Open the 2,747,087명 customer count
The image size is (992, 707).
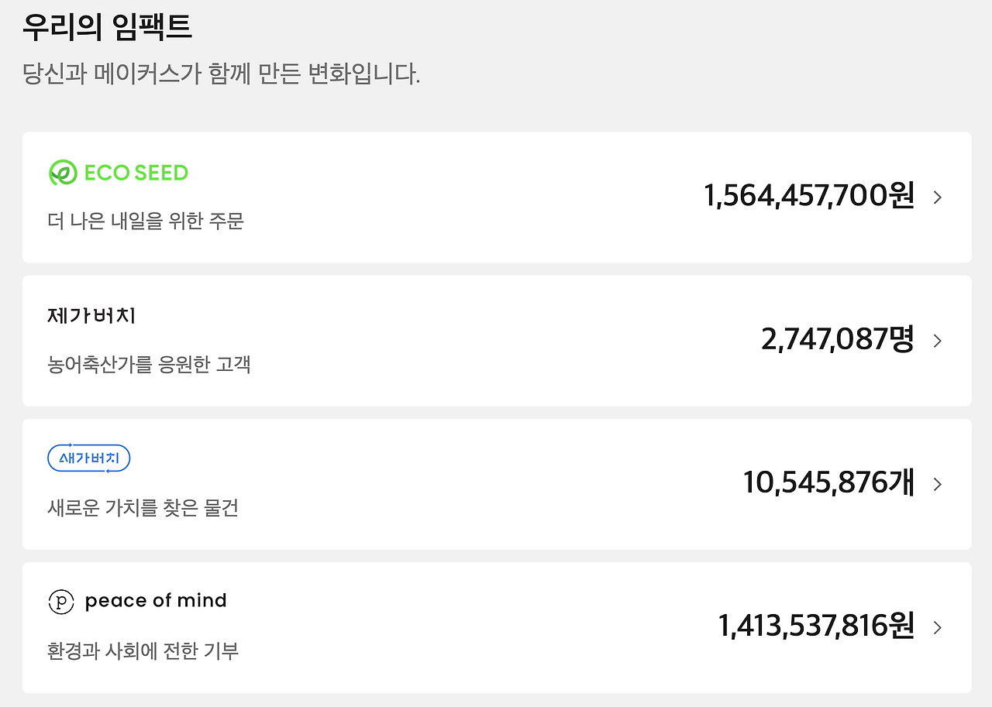coord(838,339)
